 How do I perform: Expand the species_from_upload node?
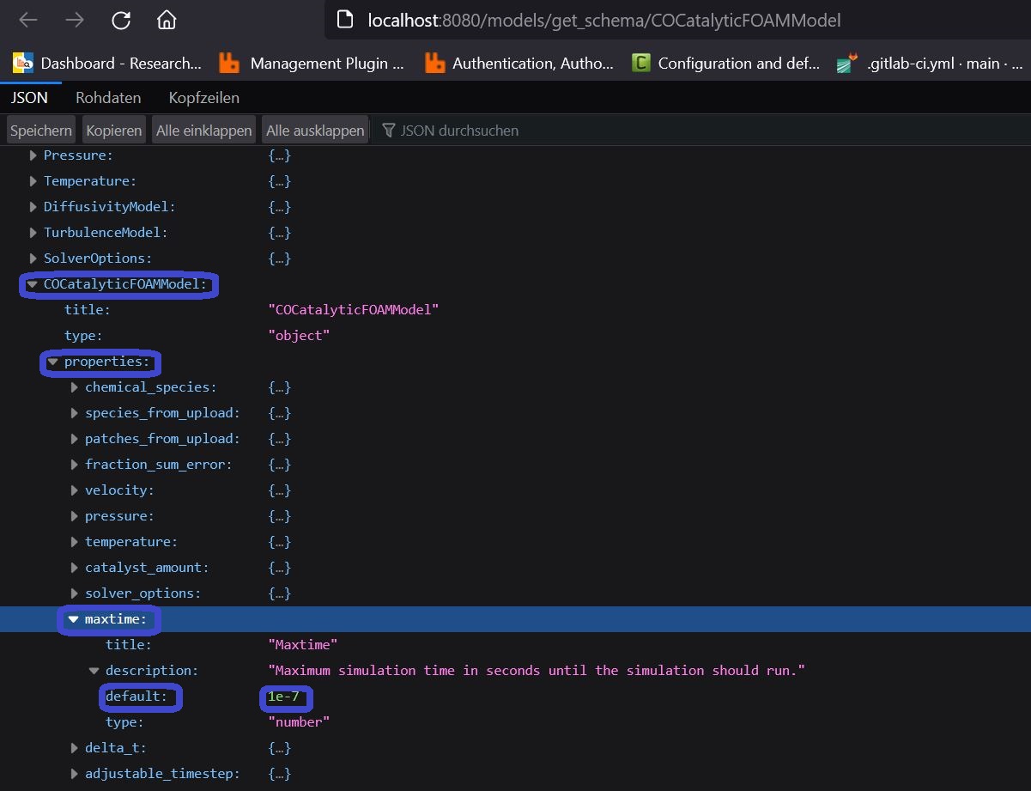[x=75, y=413]
